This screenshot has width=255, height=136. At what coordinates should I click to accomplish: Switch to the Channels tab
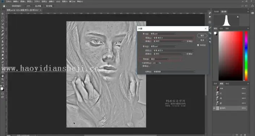pyautogui.click(x=221, y=84)
